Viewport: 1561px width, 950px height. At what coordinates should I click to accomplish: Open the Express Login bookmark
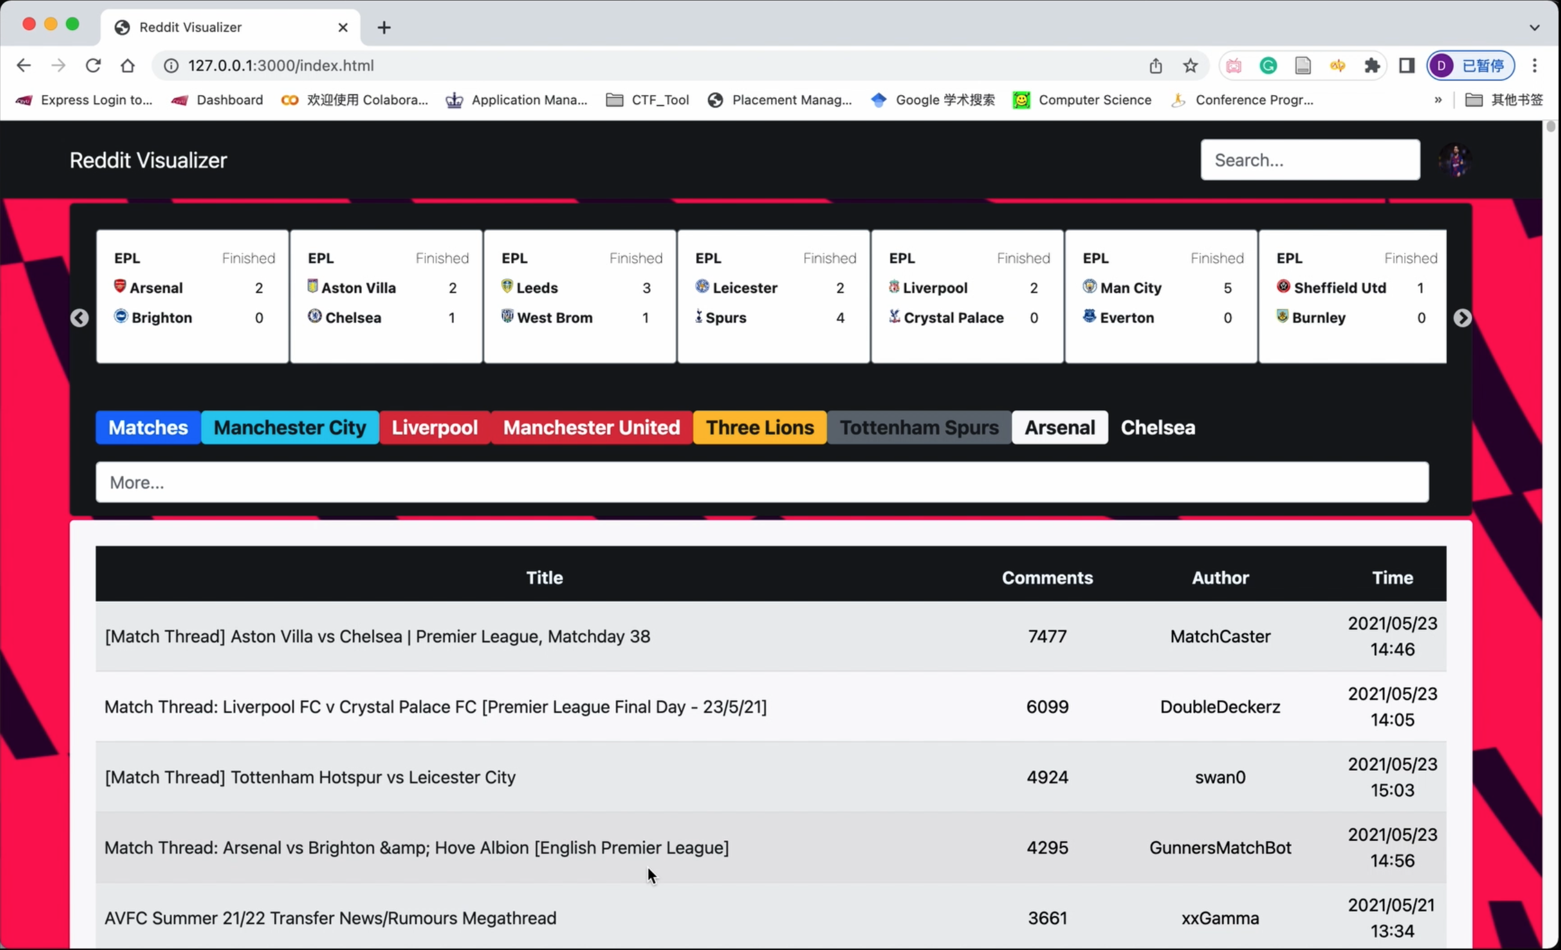84,99
